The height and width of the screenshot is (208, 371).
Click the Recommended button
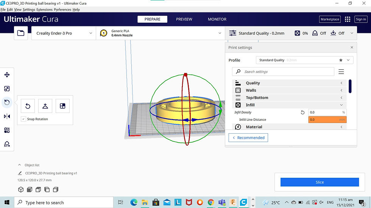pyautogui.click(x=248, y=138)
